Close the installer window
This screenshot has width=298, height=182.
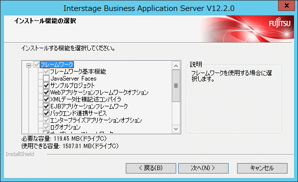coord(287,5)
